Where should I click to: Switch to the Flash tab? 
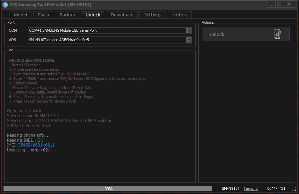[43, 15]
